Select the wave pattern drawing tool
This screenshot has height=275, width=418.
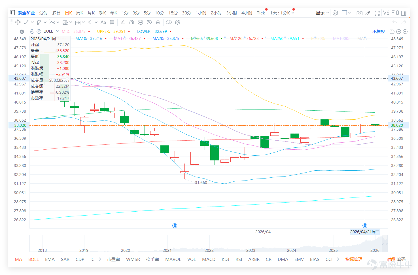[x=52, y=22]
